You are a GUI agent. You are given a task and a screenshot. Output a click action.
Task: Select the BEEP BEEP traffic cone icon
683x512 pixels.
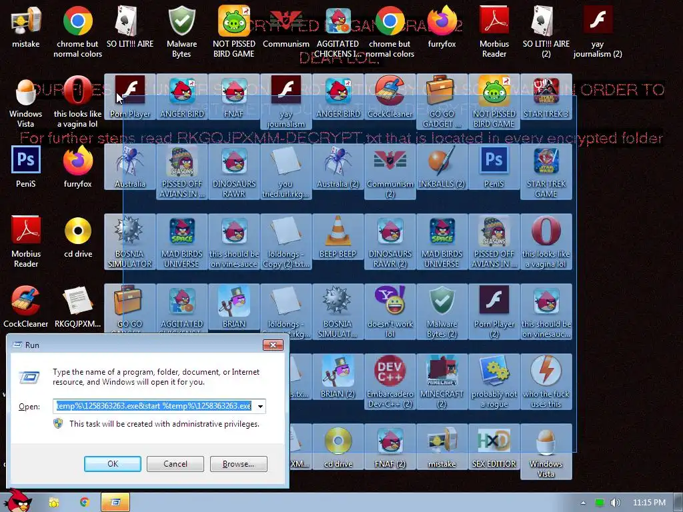pyautogui.click(x=338, y=237)
